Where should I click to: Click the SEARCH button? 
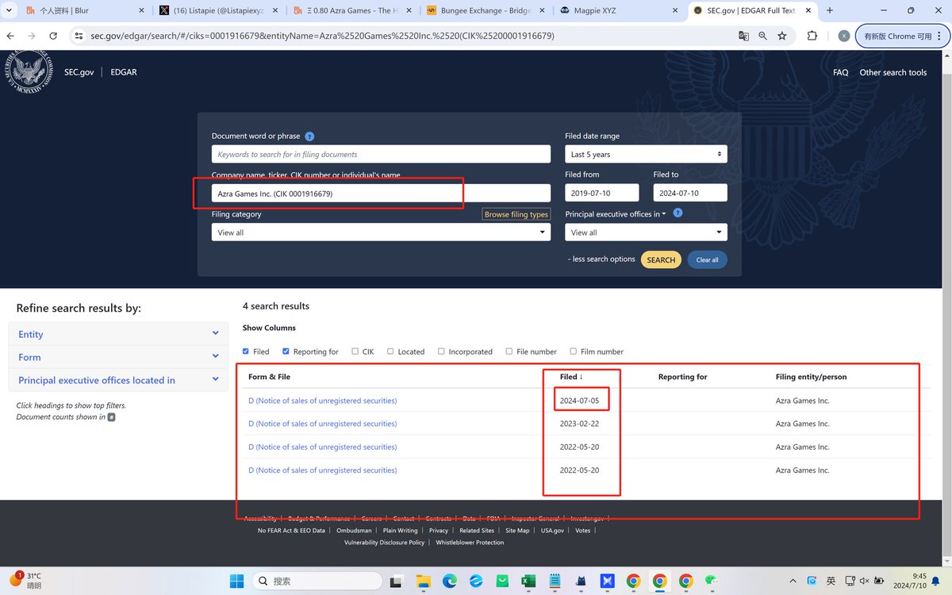pyautogui.click(x=661, y=259)
